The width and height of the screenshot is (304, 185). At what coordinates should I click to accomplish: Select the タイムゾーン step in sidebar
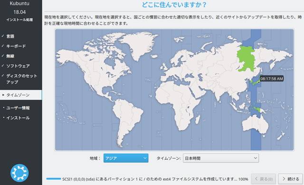tap(21, 95)
